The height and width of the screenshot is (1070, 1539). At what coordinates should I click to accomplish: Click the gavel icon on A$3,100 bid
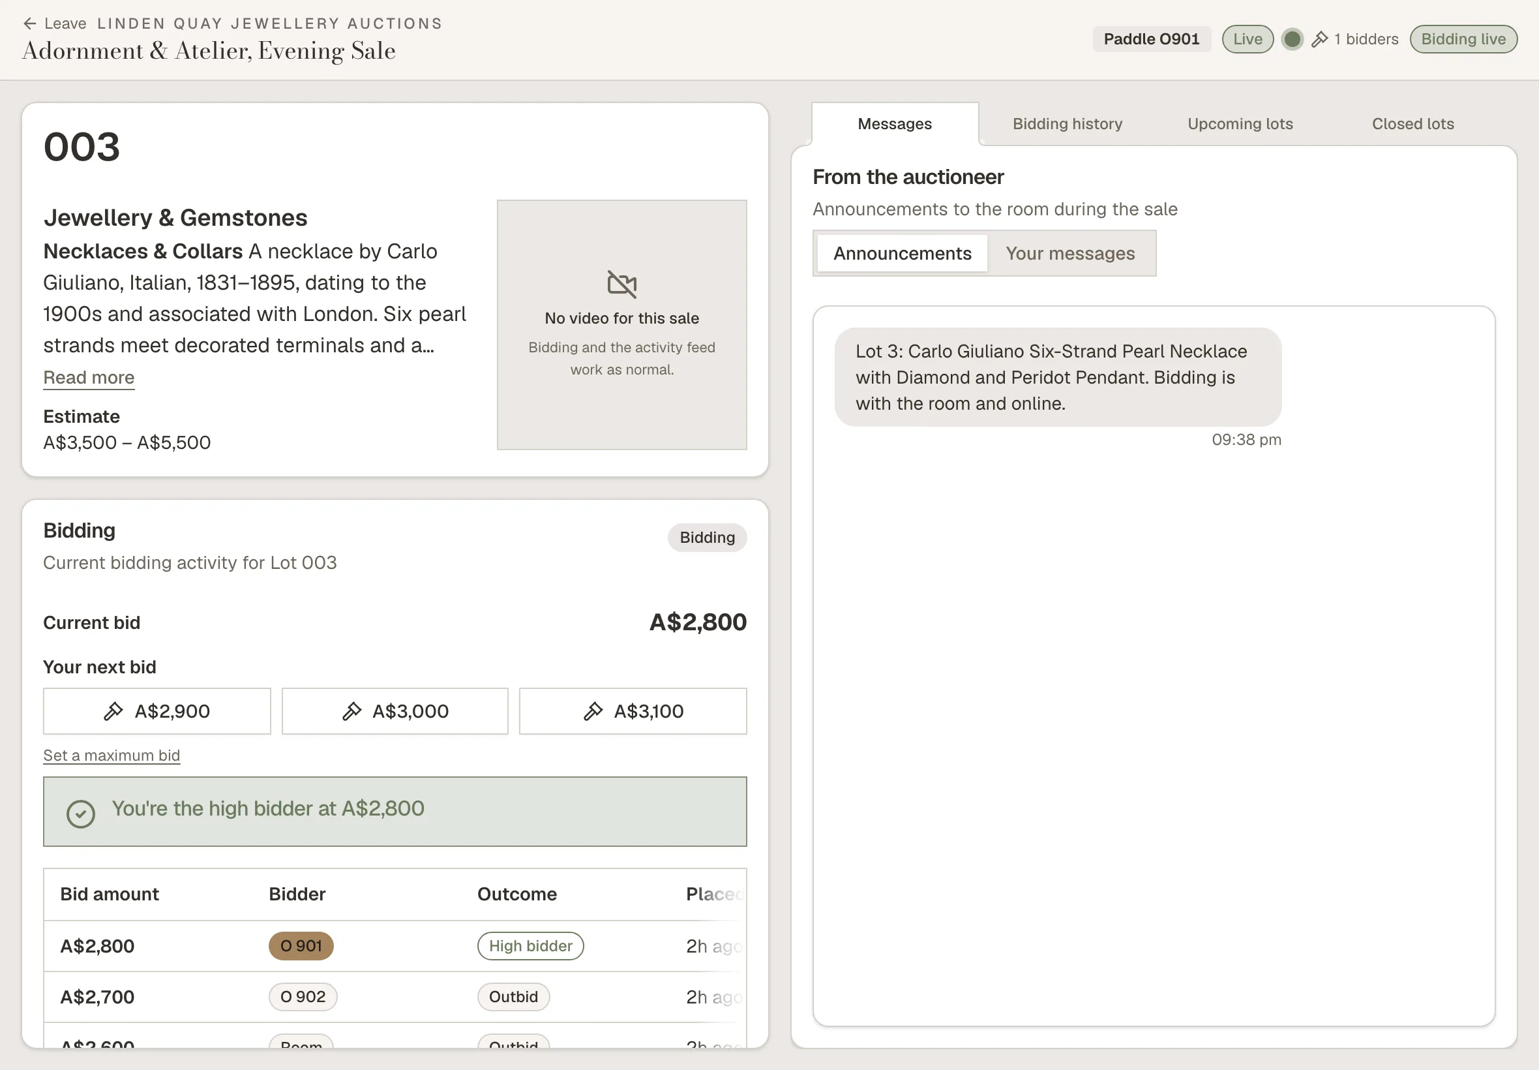point(593,711)
